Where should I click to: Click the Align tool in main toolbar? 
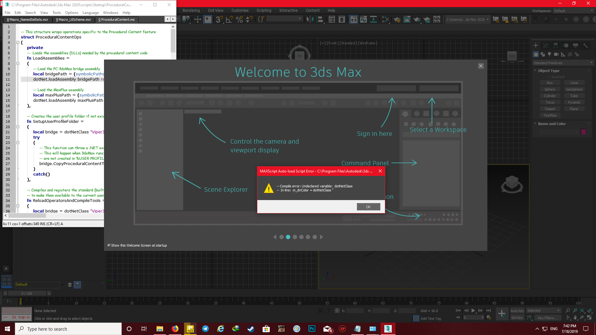(320, 20)
